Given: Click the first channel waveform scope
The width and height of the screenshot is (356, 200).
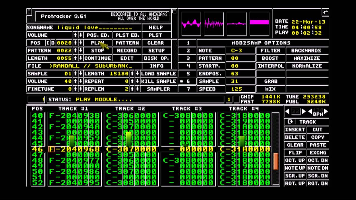Looking at the screenshot, I should click(x=191, y=24).
